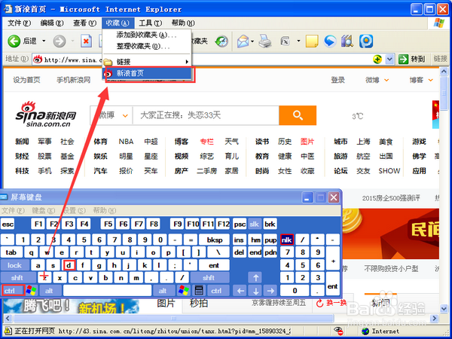This screenshot has height=339, width=452.
Task: Click the Forward arrow toolbar icon
Action: 60,41
